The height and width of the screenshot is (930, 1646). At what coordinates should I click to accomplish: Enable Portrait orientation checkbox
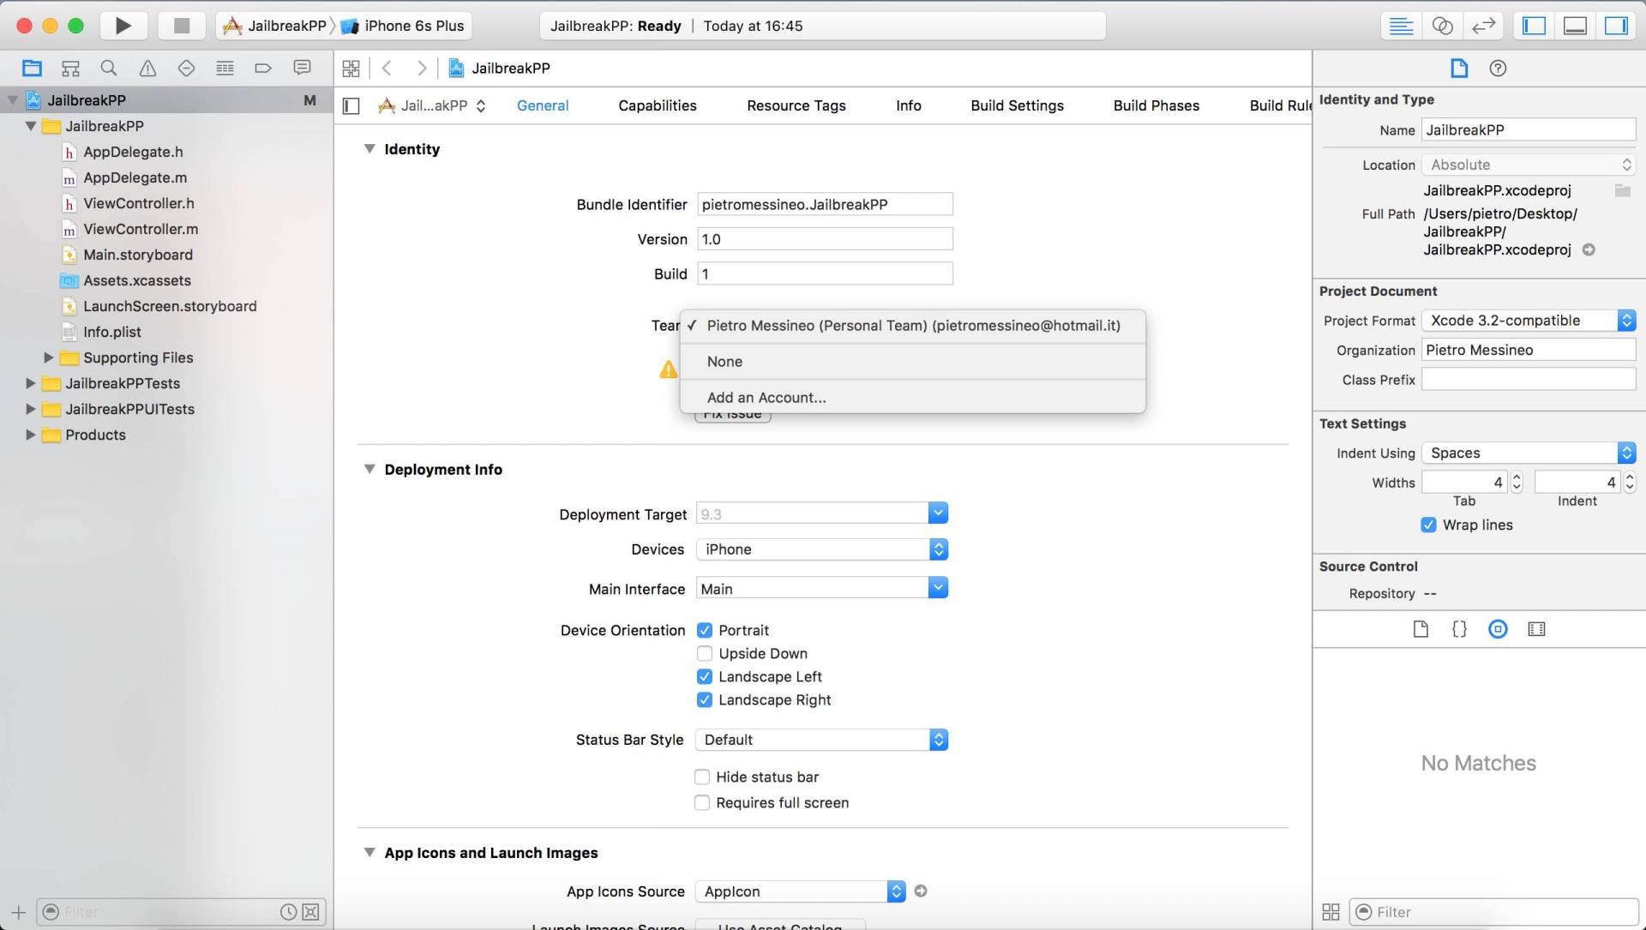coord(705,630)
